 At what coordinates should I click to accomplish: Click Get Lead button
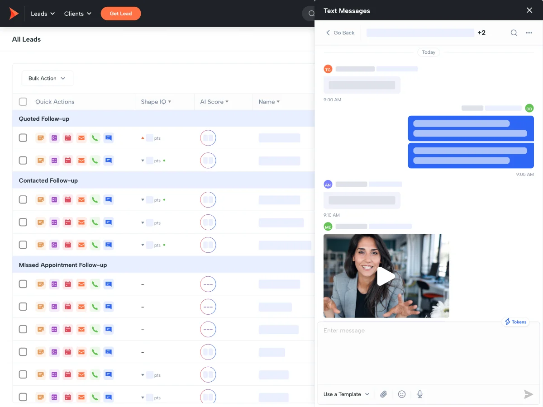pyautogui.click(x=121, y=14)
